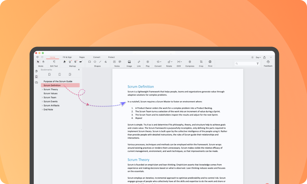The width and height of the screenshot is (307, 184).
Task: Open the Day theme dropdown
Action: coord(258,57)
